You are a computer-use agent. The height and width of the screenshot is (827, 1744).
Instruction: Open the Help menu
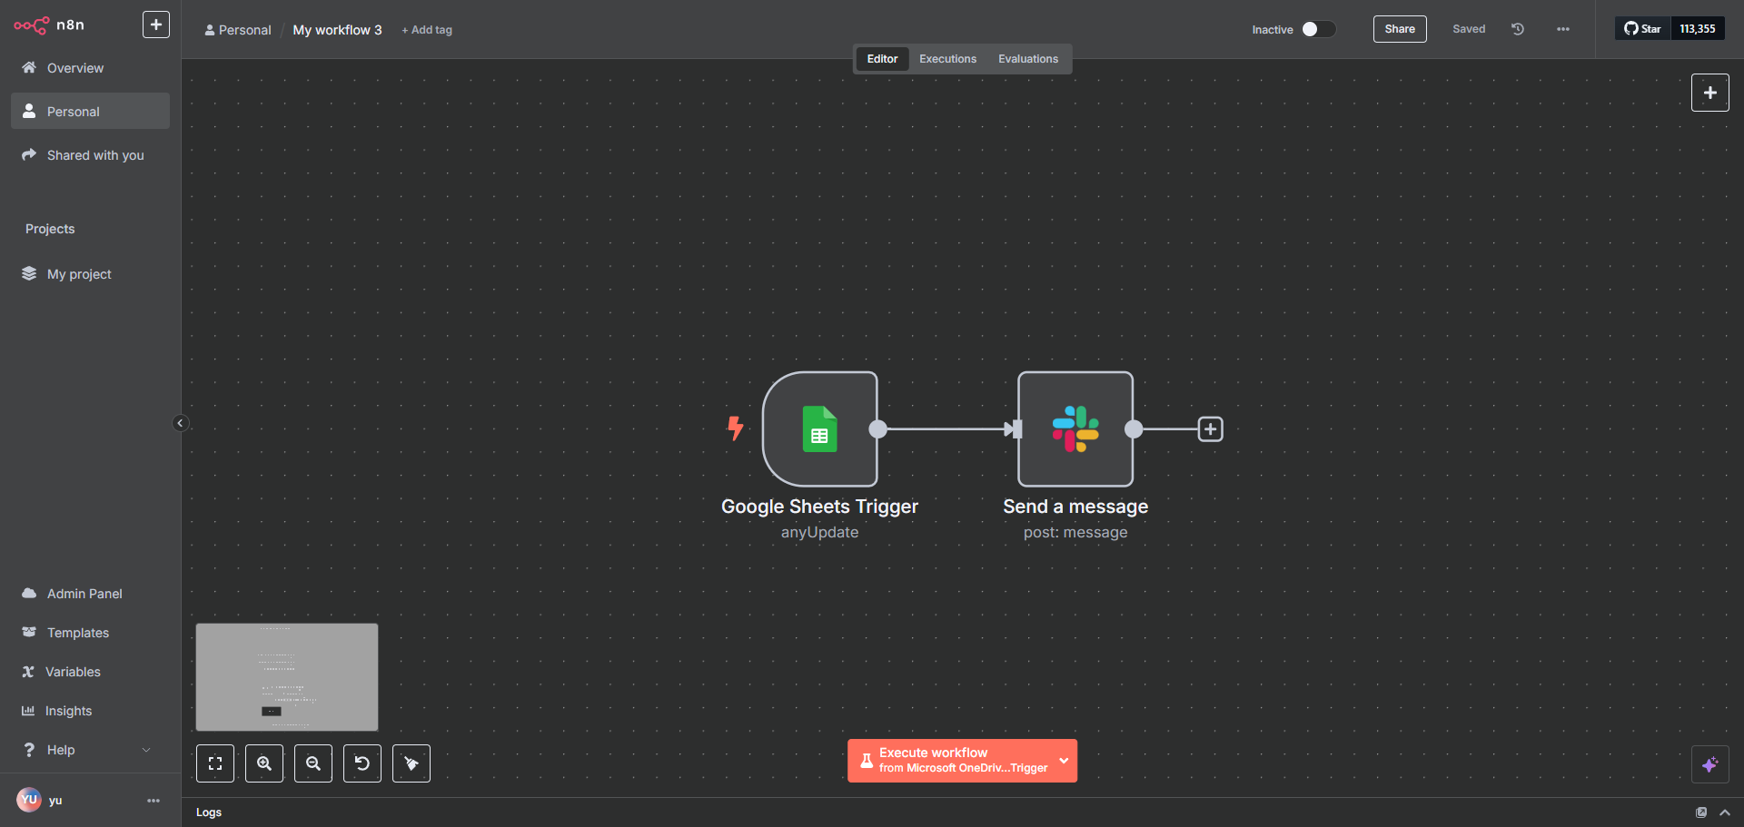90,750
